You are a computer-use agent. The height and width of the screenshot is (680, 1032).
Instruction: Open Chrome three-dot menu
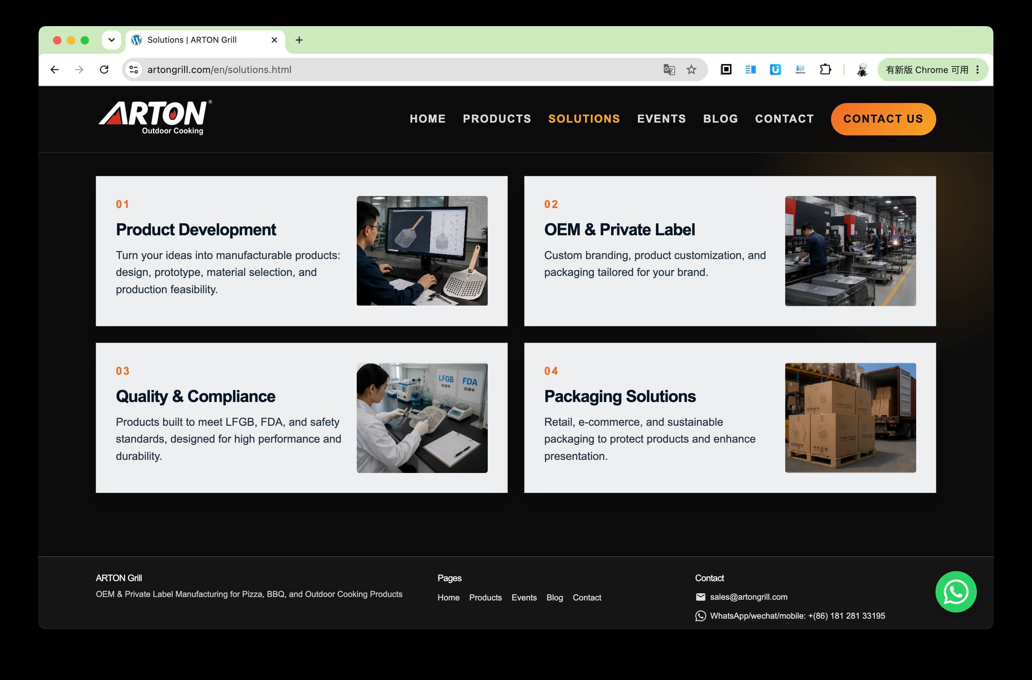tap(977, 70)
